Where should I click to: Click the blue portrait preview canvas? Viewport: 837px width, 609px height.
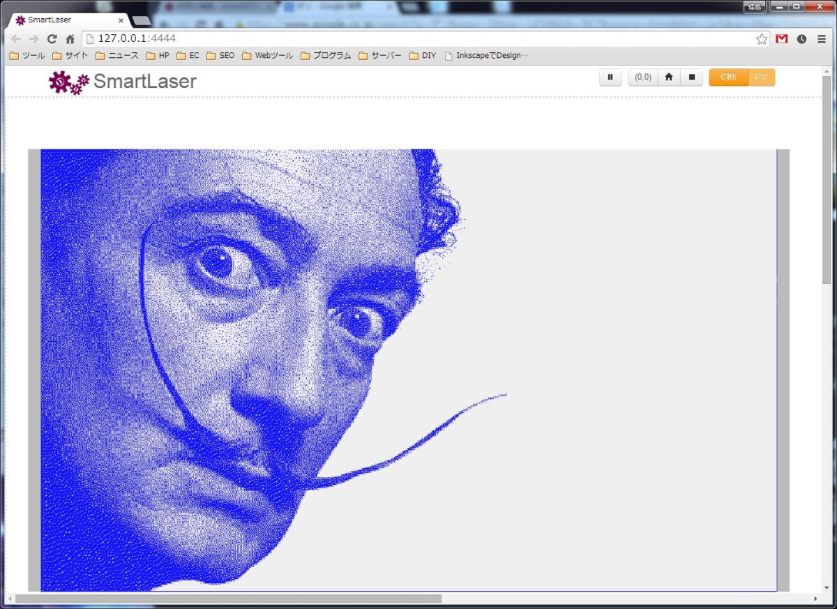tap(409, 370)
